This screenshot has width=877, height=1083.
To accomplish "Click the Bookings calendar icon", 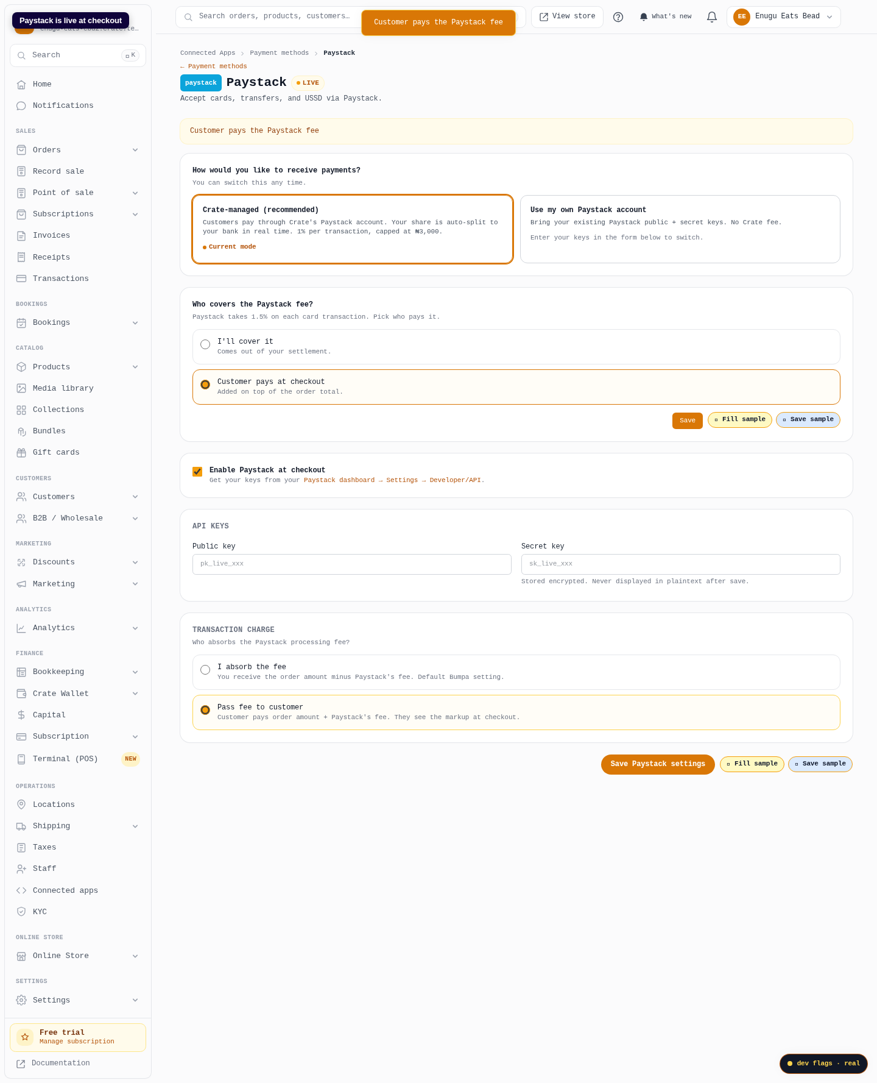I will [21, 323].
